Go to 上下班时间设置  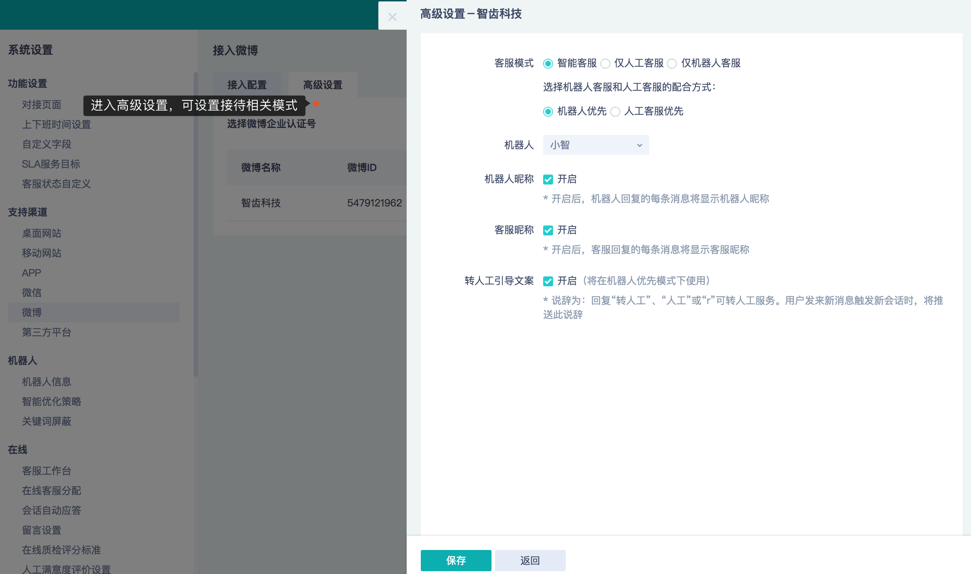[x=57, y=124]
